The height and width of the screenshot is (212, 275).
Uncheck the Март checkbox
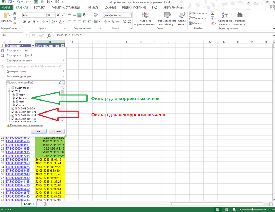click(x=17, y=95)
